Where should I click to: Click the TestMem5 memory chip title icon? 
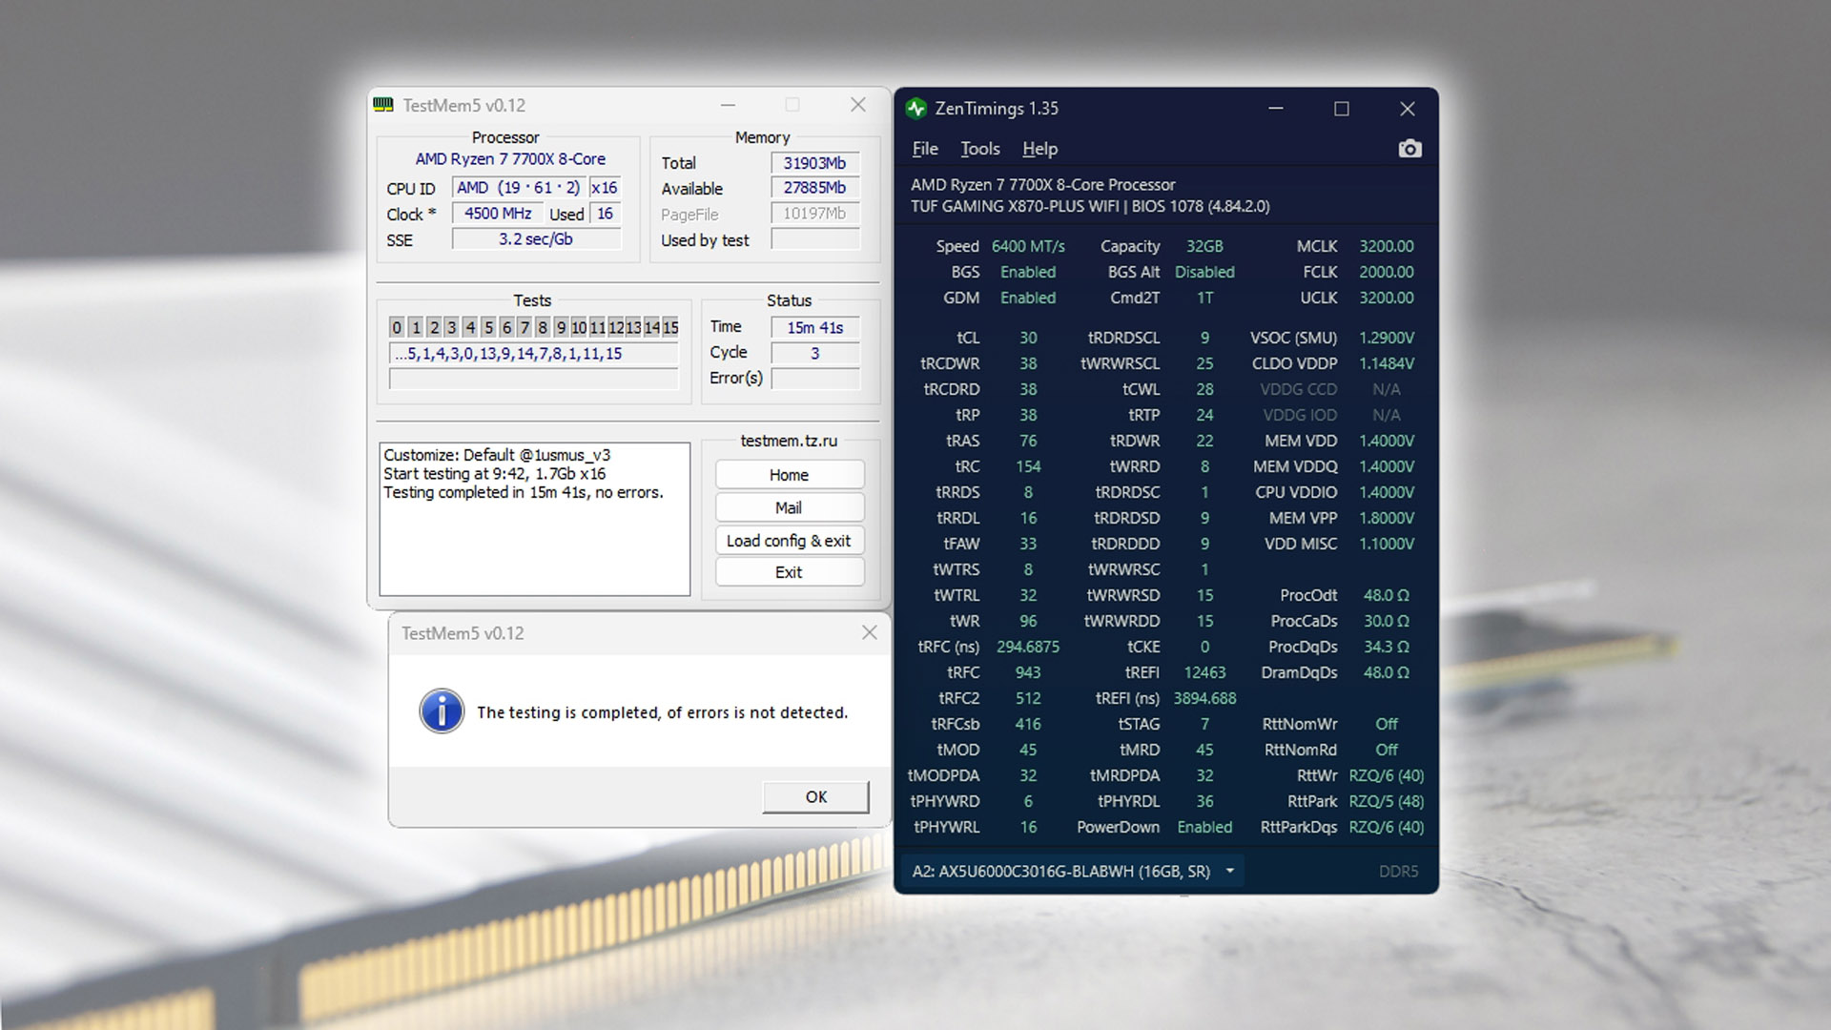coord(383,105)
